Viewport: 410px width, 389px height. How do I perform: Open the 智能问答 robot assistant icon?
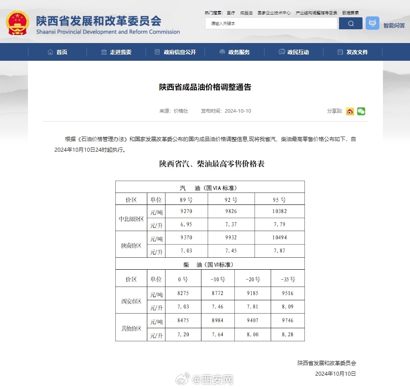(372, 23)
